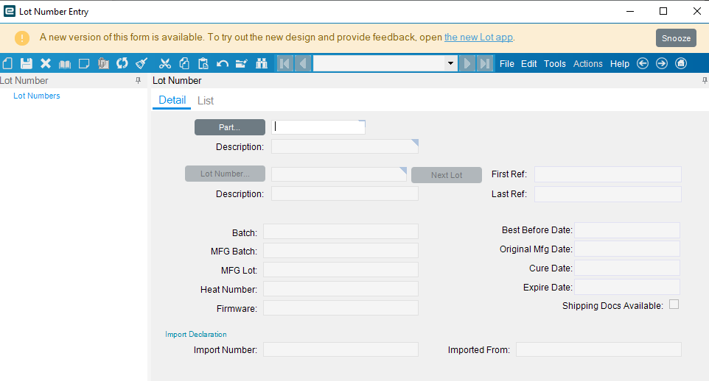
Task: Click the Cut scissors icon
Action: click(x=165, y=64)
